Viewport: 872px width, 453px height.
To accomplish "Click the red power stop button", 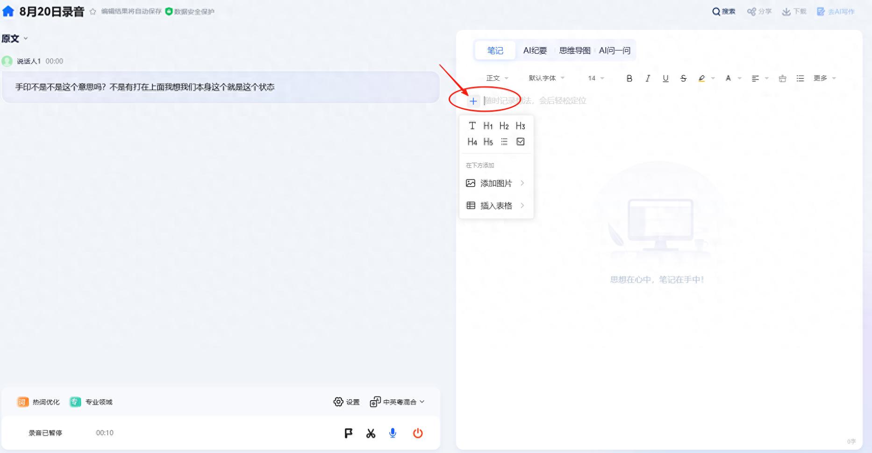I will [418, 433].
